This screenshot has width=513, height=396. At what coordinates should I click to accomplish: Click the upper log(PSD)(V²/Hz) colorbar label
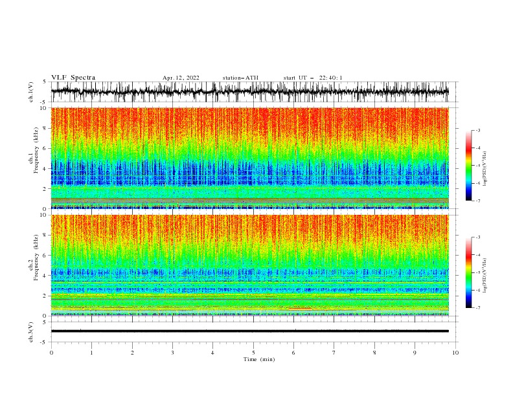(485, 169)
